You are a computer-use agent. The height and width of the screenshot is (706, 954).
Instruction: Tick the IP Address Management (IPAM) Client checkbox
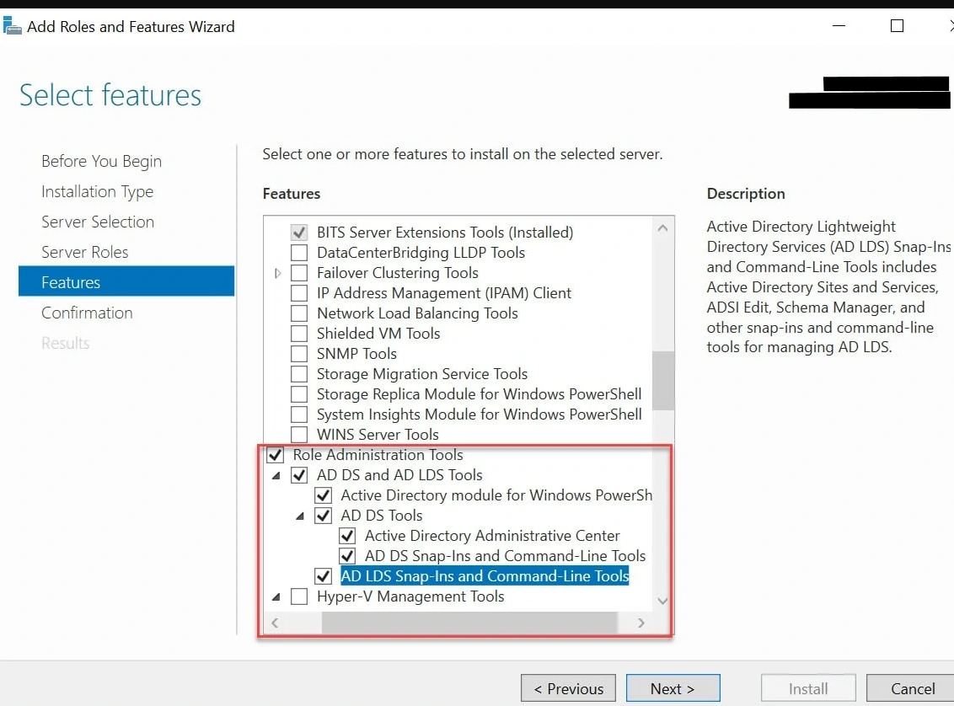298,293
